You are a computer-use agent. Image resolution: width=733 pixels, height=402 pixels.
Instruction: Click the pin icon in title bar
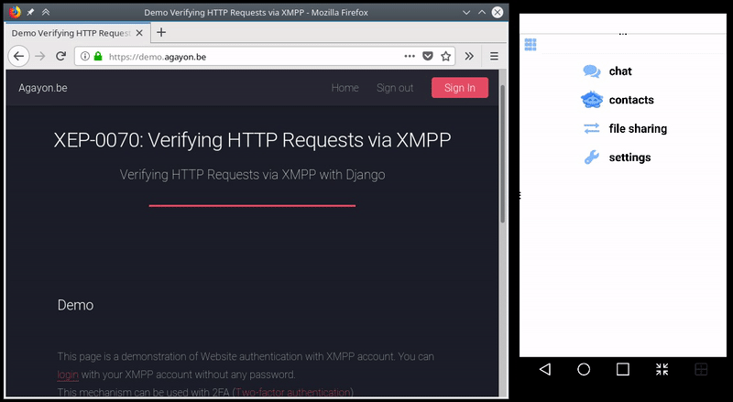click(30, 12)
